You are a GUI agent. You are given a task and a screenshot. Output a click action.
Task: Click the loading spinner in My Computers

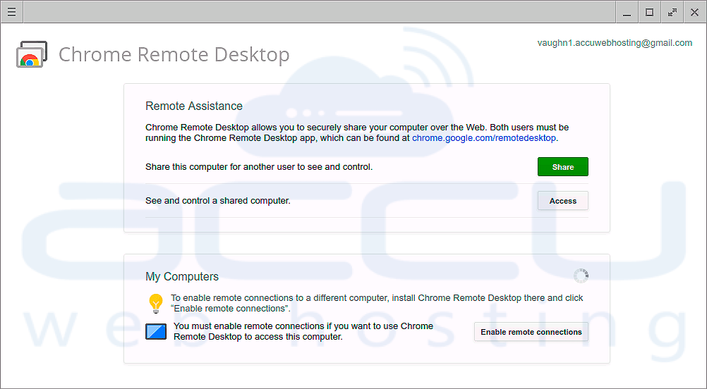click(x=581, y=276)
